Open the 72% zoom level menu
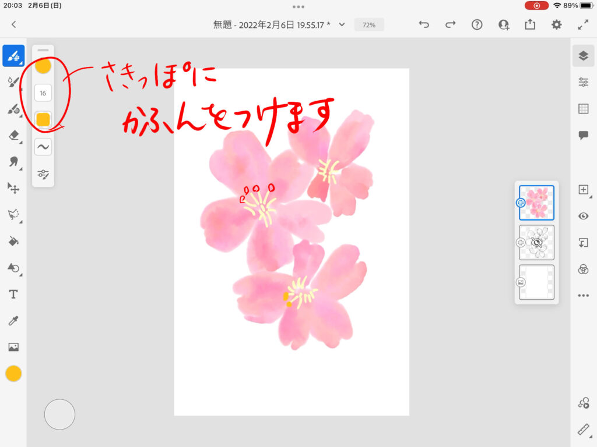This screenshot has height=447, width=597. click(369, 25)
